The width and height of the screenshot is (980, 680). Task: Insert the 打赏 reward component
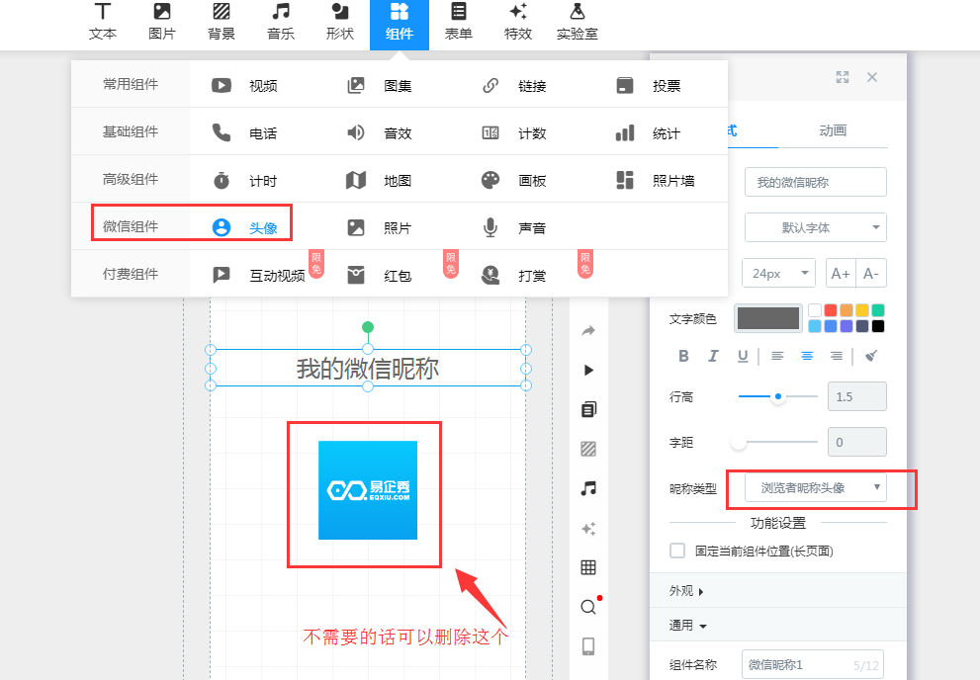pyautogui.click(x=514, y=276)
